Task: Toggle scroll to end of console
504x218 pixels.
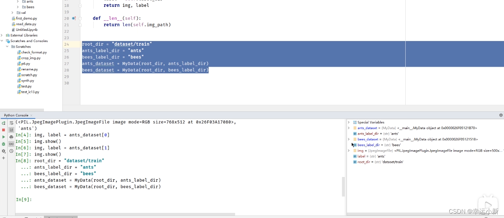Action: [11, 130]
